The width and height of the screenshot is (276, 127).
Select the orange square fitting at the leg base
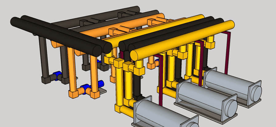[x=73, y=94]
